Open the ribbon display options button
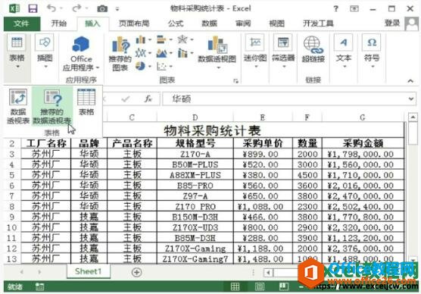Image resolution: width=421 pixels, height=294 pixels. click(x=354, y=8)
